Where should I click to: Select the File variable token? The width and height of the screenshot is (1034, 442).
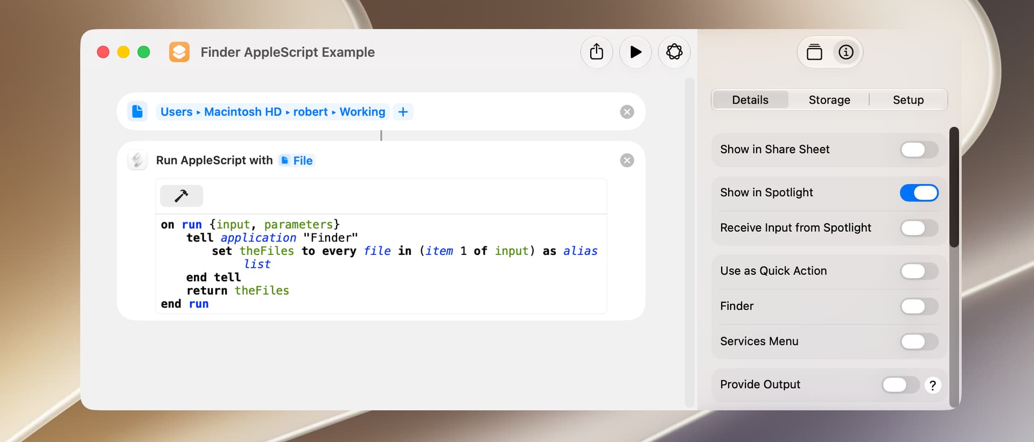(297, 160)
